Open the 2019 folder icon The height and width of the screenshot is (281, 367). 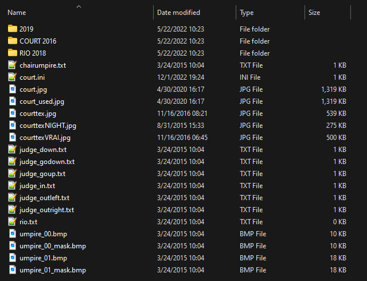coord(13,29)
